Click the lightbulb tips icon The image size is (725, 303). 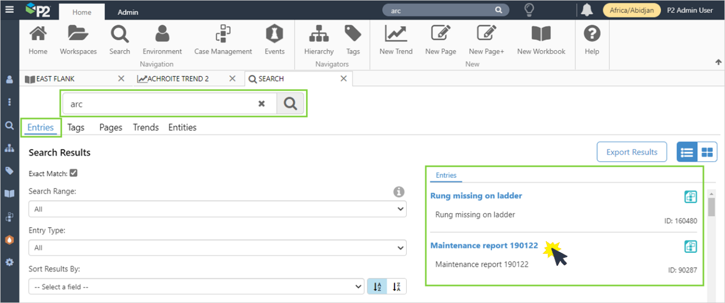click(529, 10)
